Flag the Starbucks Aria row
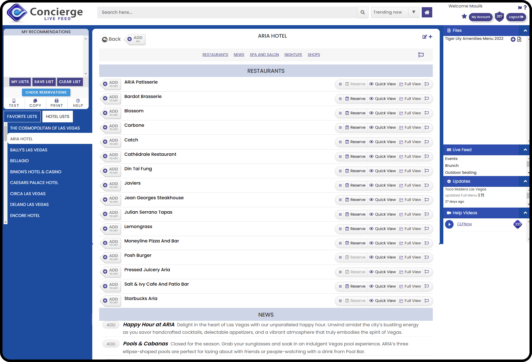The image size is (532, 362). pos(427,301)
